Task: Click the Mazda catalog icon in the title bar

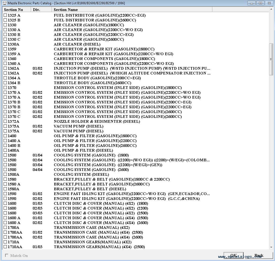Action: point(5,3)
